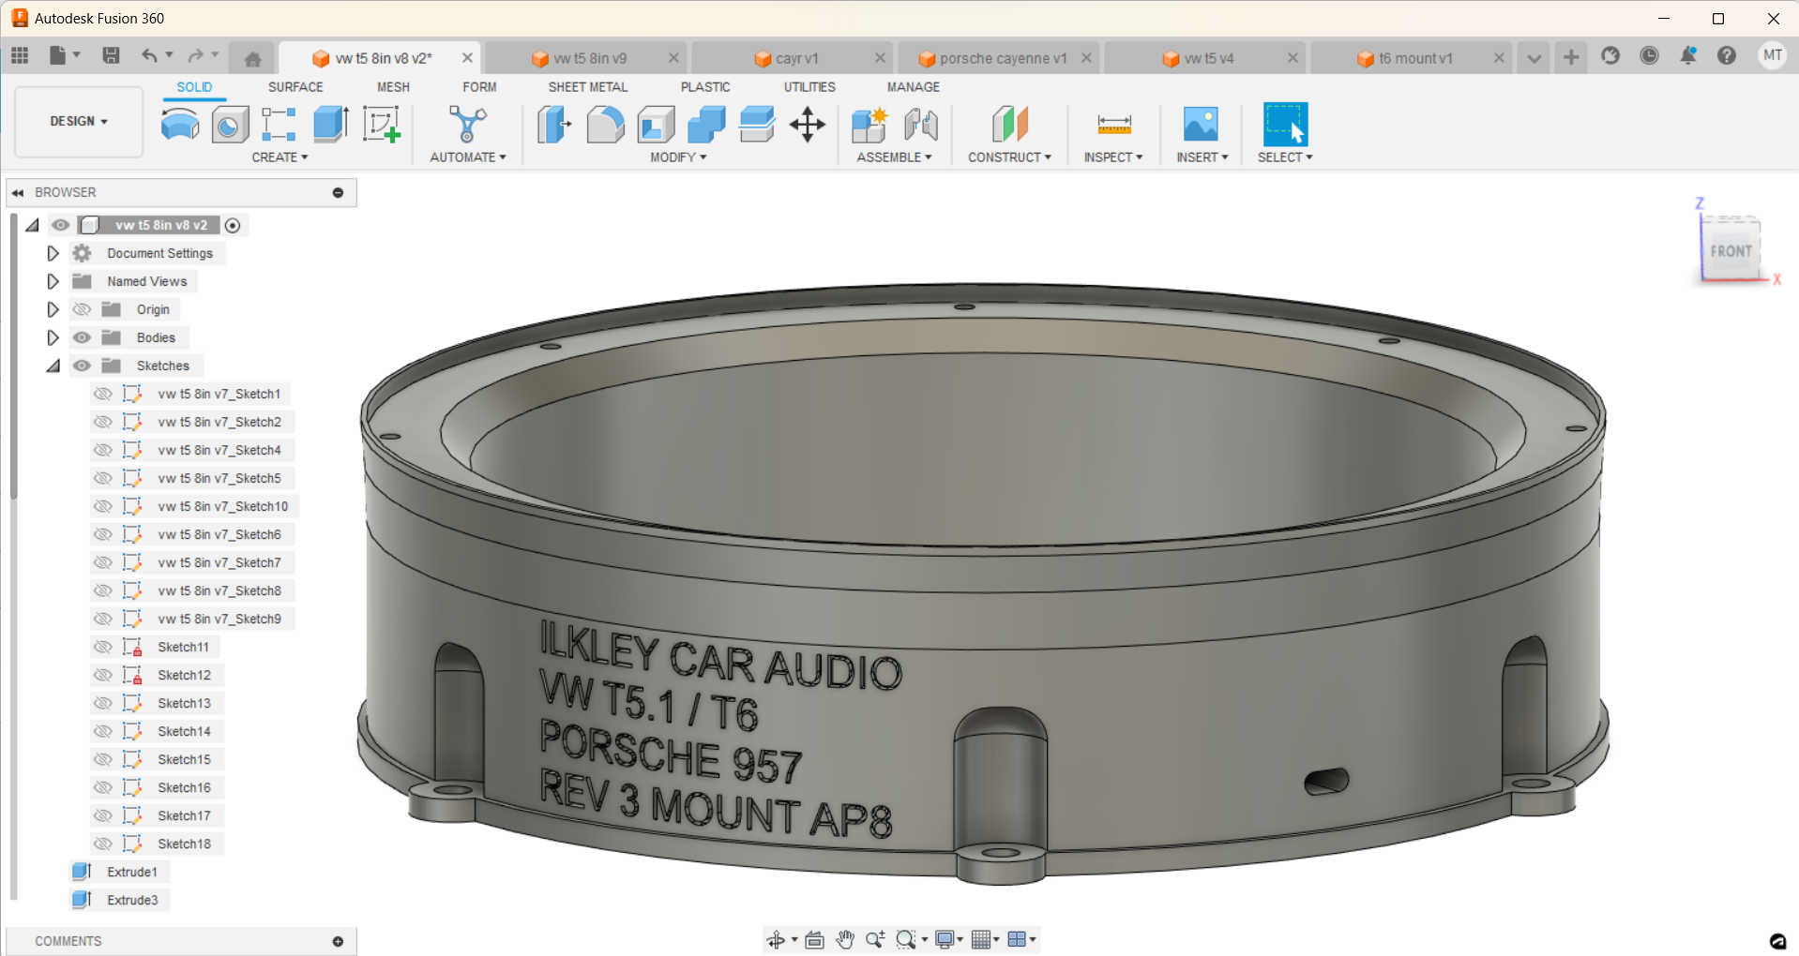Switch to the MESH tab

(393, 87)
